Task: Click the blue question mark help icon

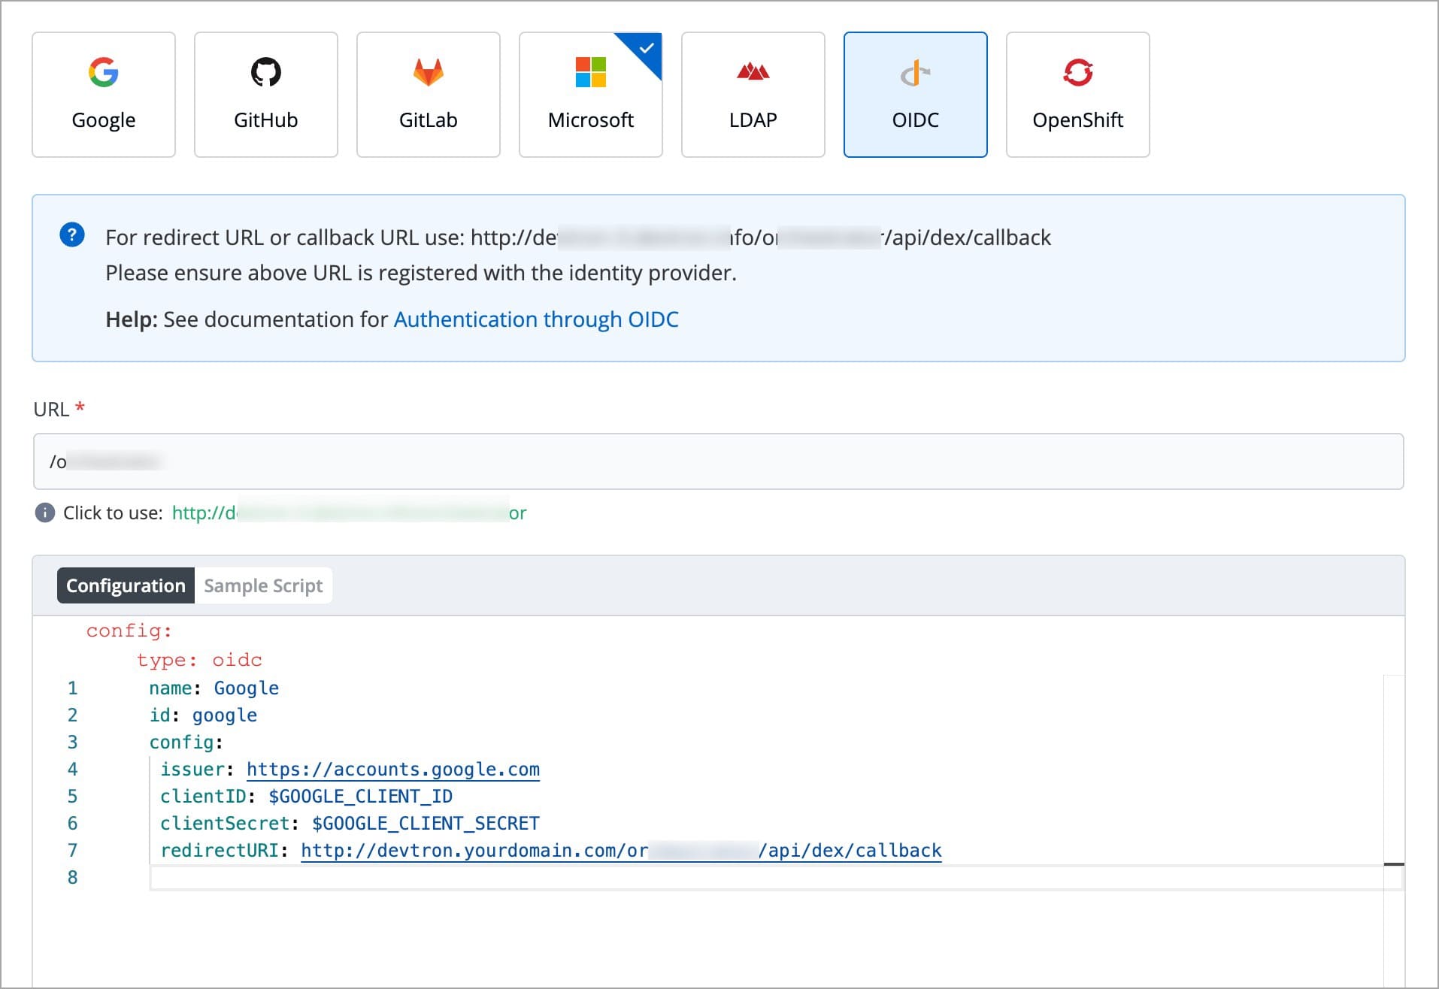Action: (72, 235)
